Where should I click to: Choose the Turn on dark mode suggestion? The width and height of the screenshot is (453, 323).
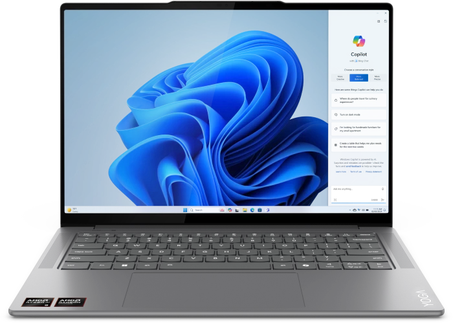coord(359,115)
